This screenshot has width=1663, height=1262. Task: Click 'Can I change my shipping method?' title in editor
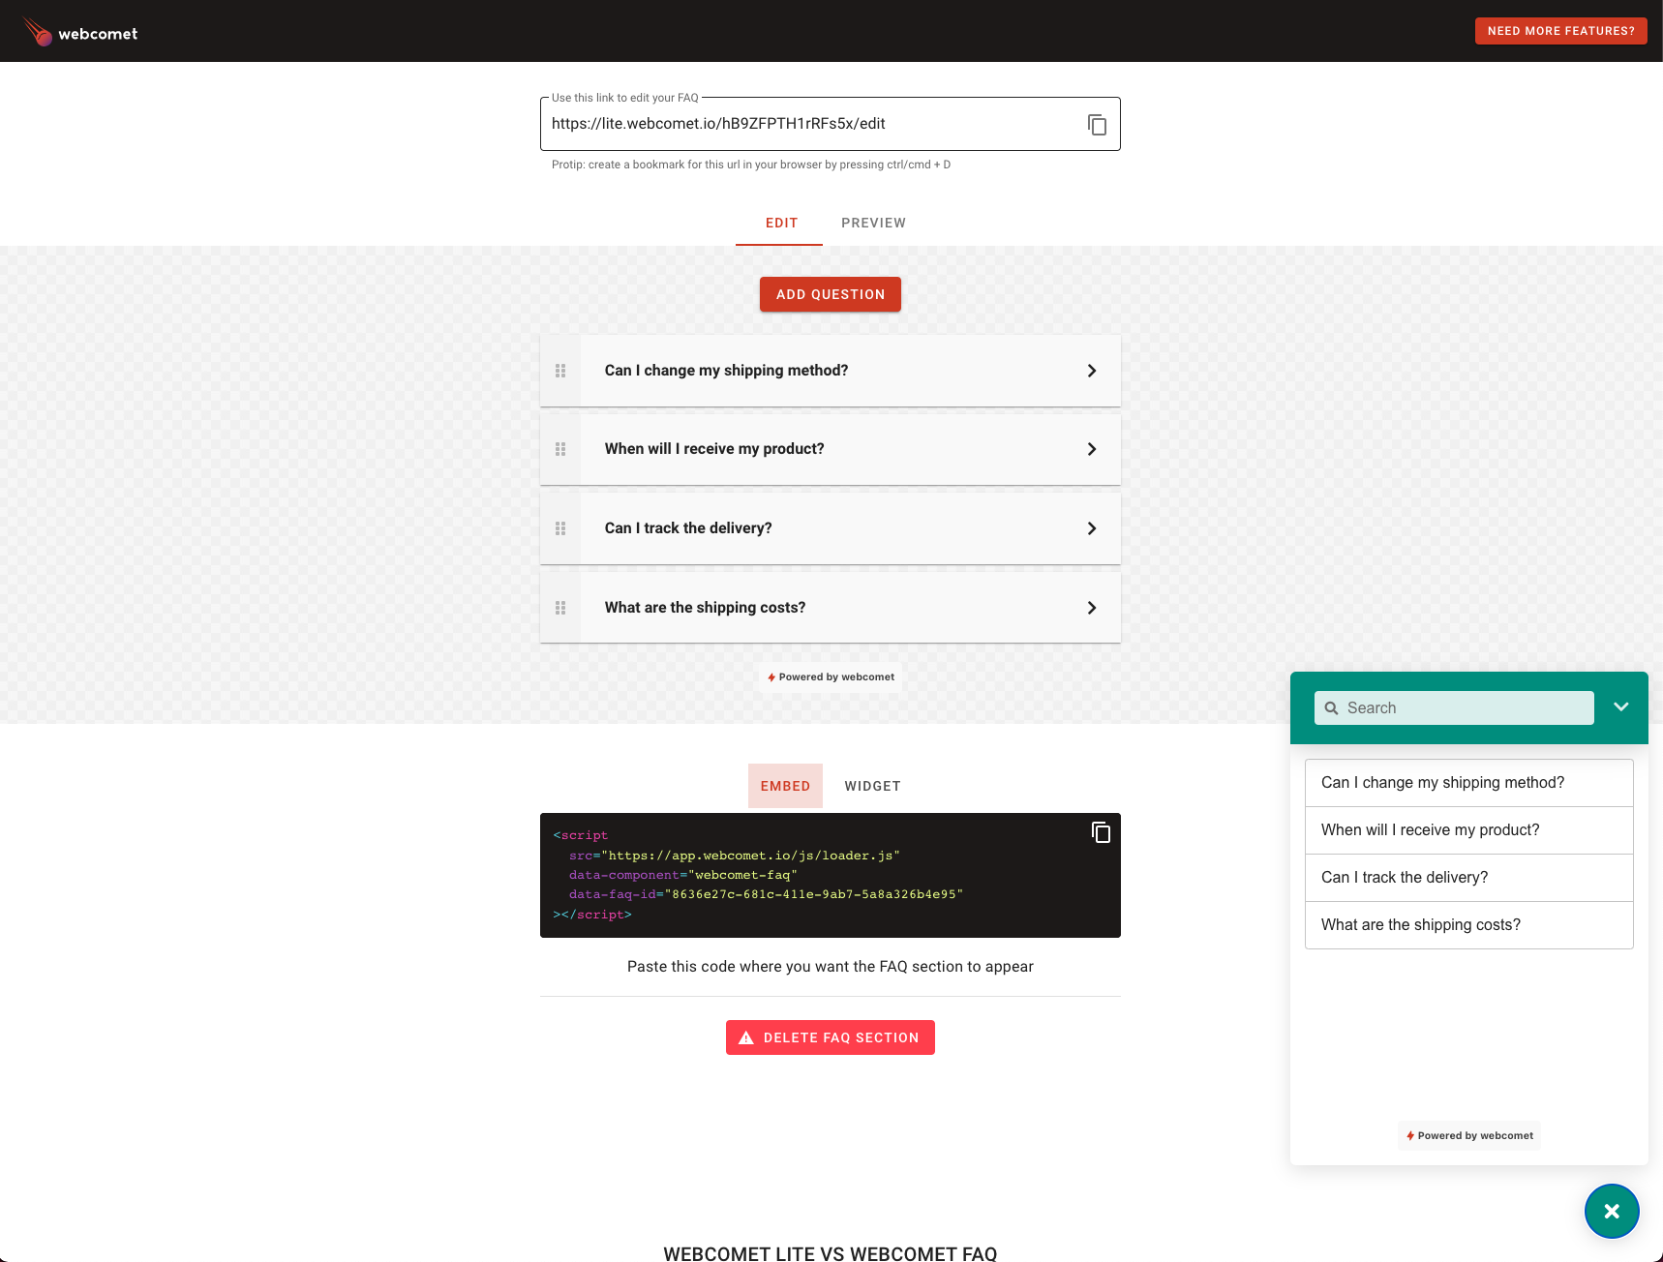[x=726, y=371]
